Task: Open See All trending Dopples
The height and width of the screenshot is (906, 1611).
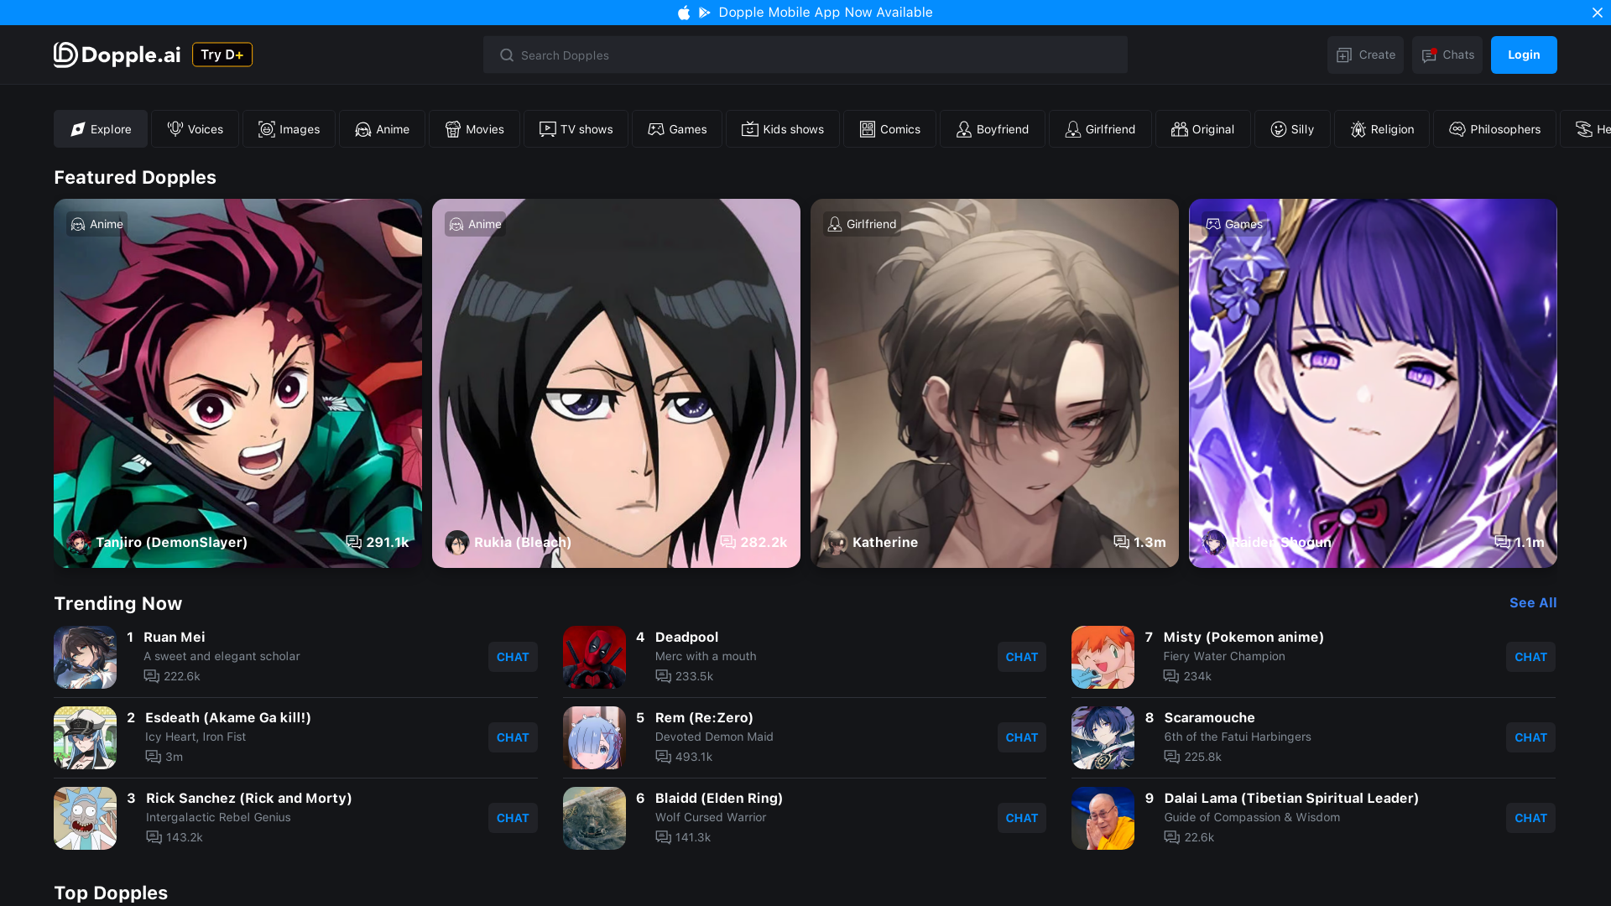Action: (x=1533, y=602)
